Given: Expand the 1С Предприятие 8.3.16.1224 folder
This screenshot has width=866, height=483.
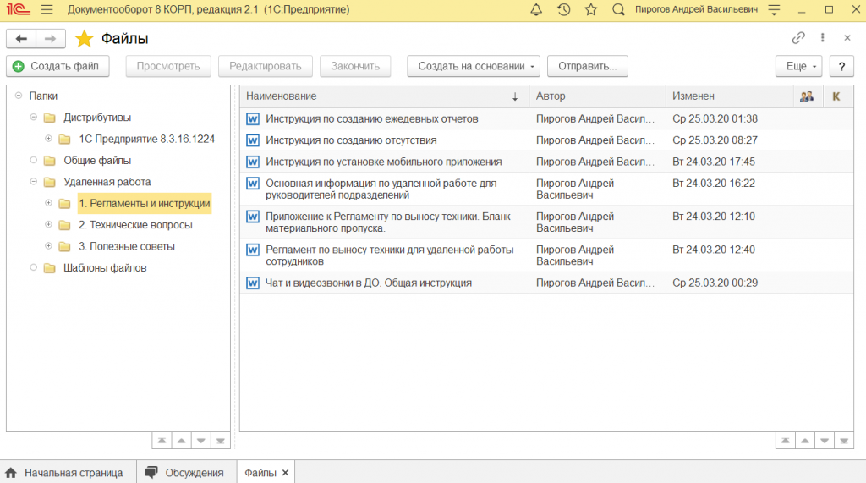Looking at the screenshot, I should click(x=48, y=139).
